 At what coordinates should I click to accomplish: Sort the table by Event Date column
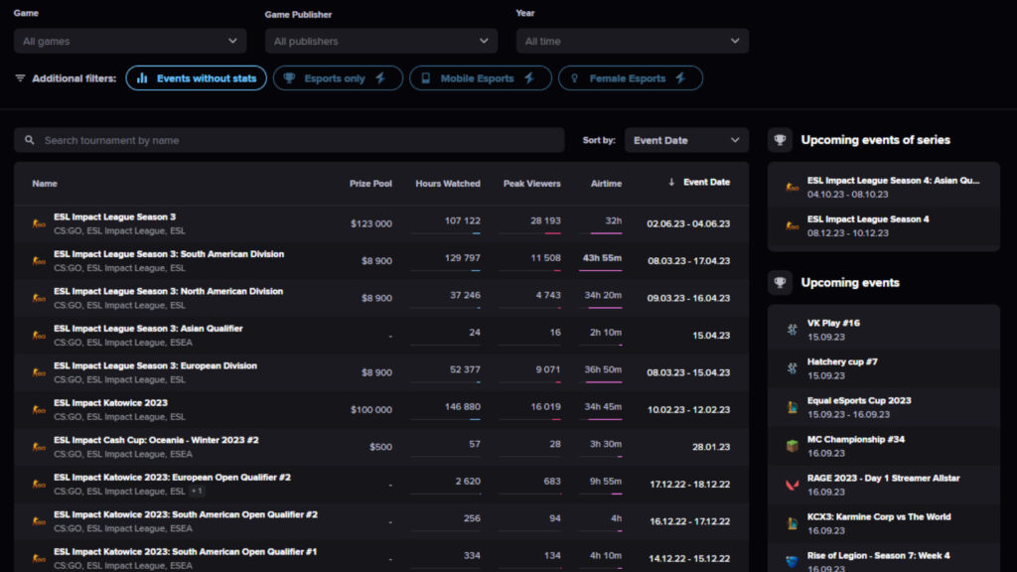[706, 183]
